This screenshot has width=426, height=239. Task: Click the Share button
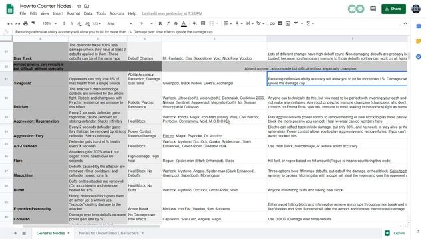pos(393,9)
